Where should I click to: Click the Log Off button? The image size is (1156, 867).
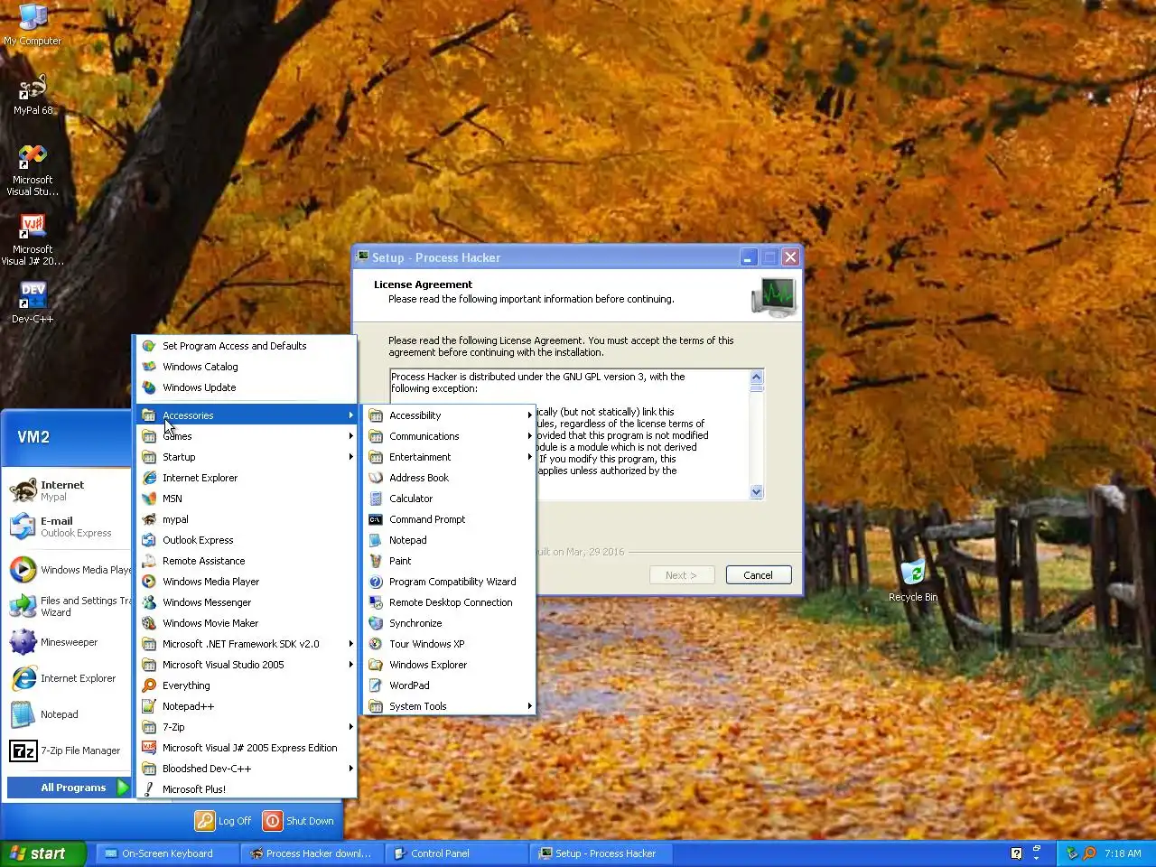(x=224, y=821)
